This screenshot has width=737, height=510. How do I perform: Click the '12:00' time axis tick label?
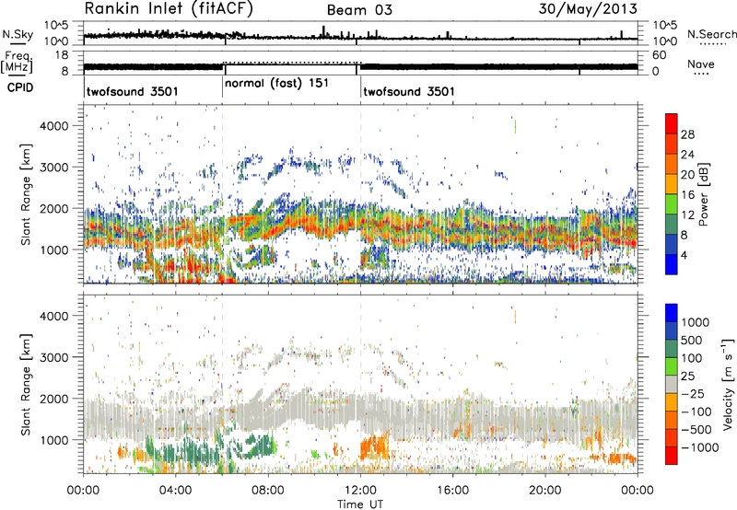360,491
